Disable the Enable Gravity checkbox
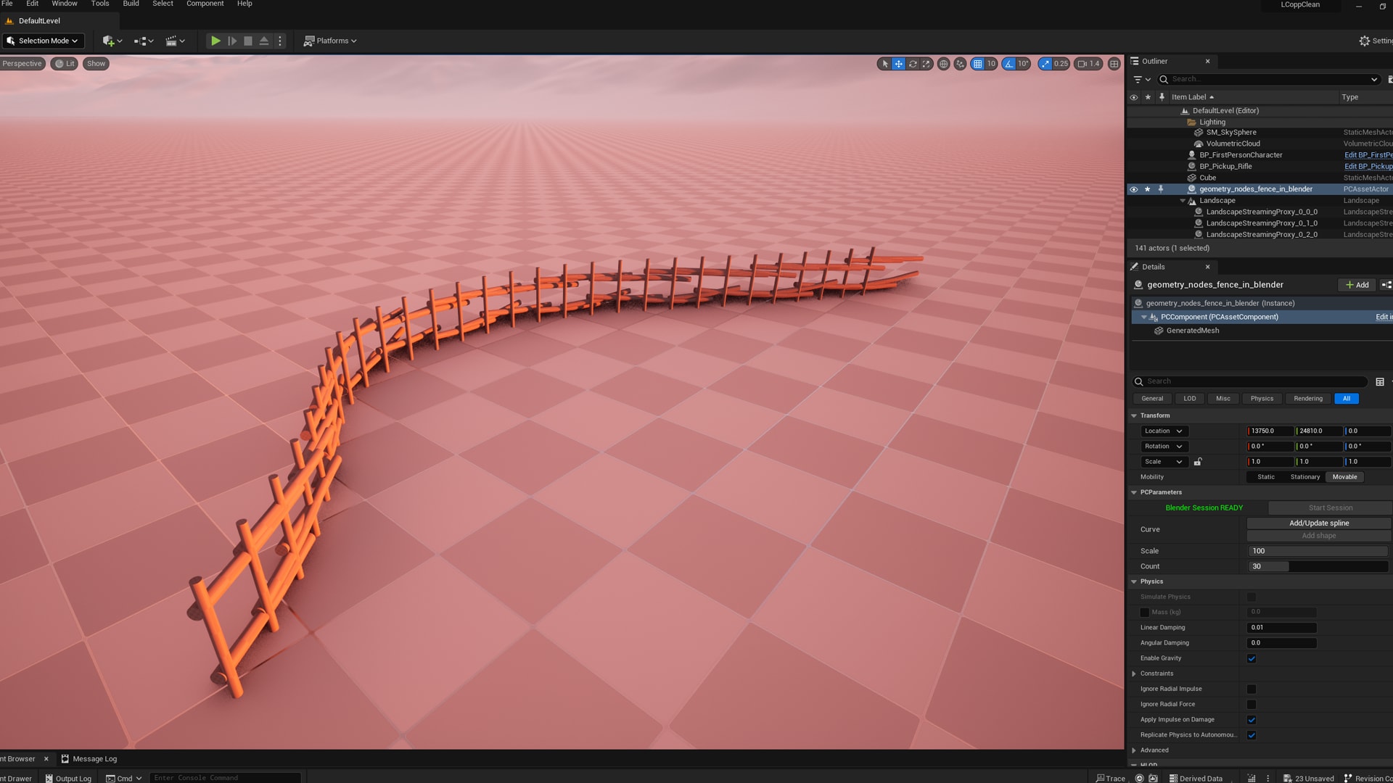The image size is (1393, 783). tap(1251, 658)
